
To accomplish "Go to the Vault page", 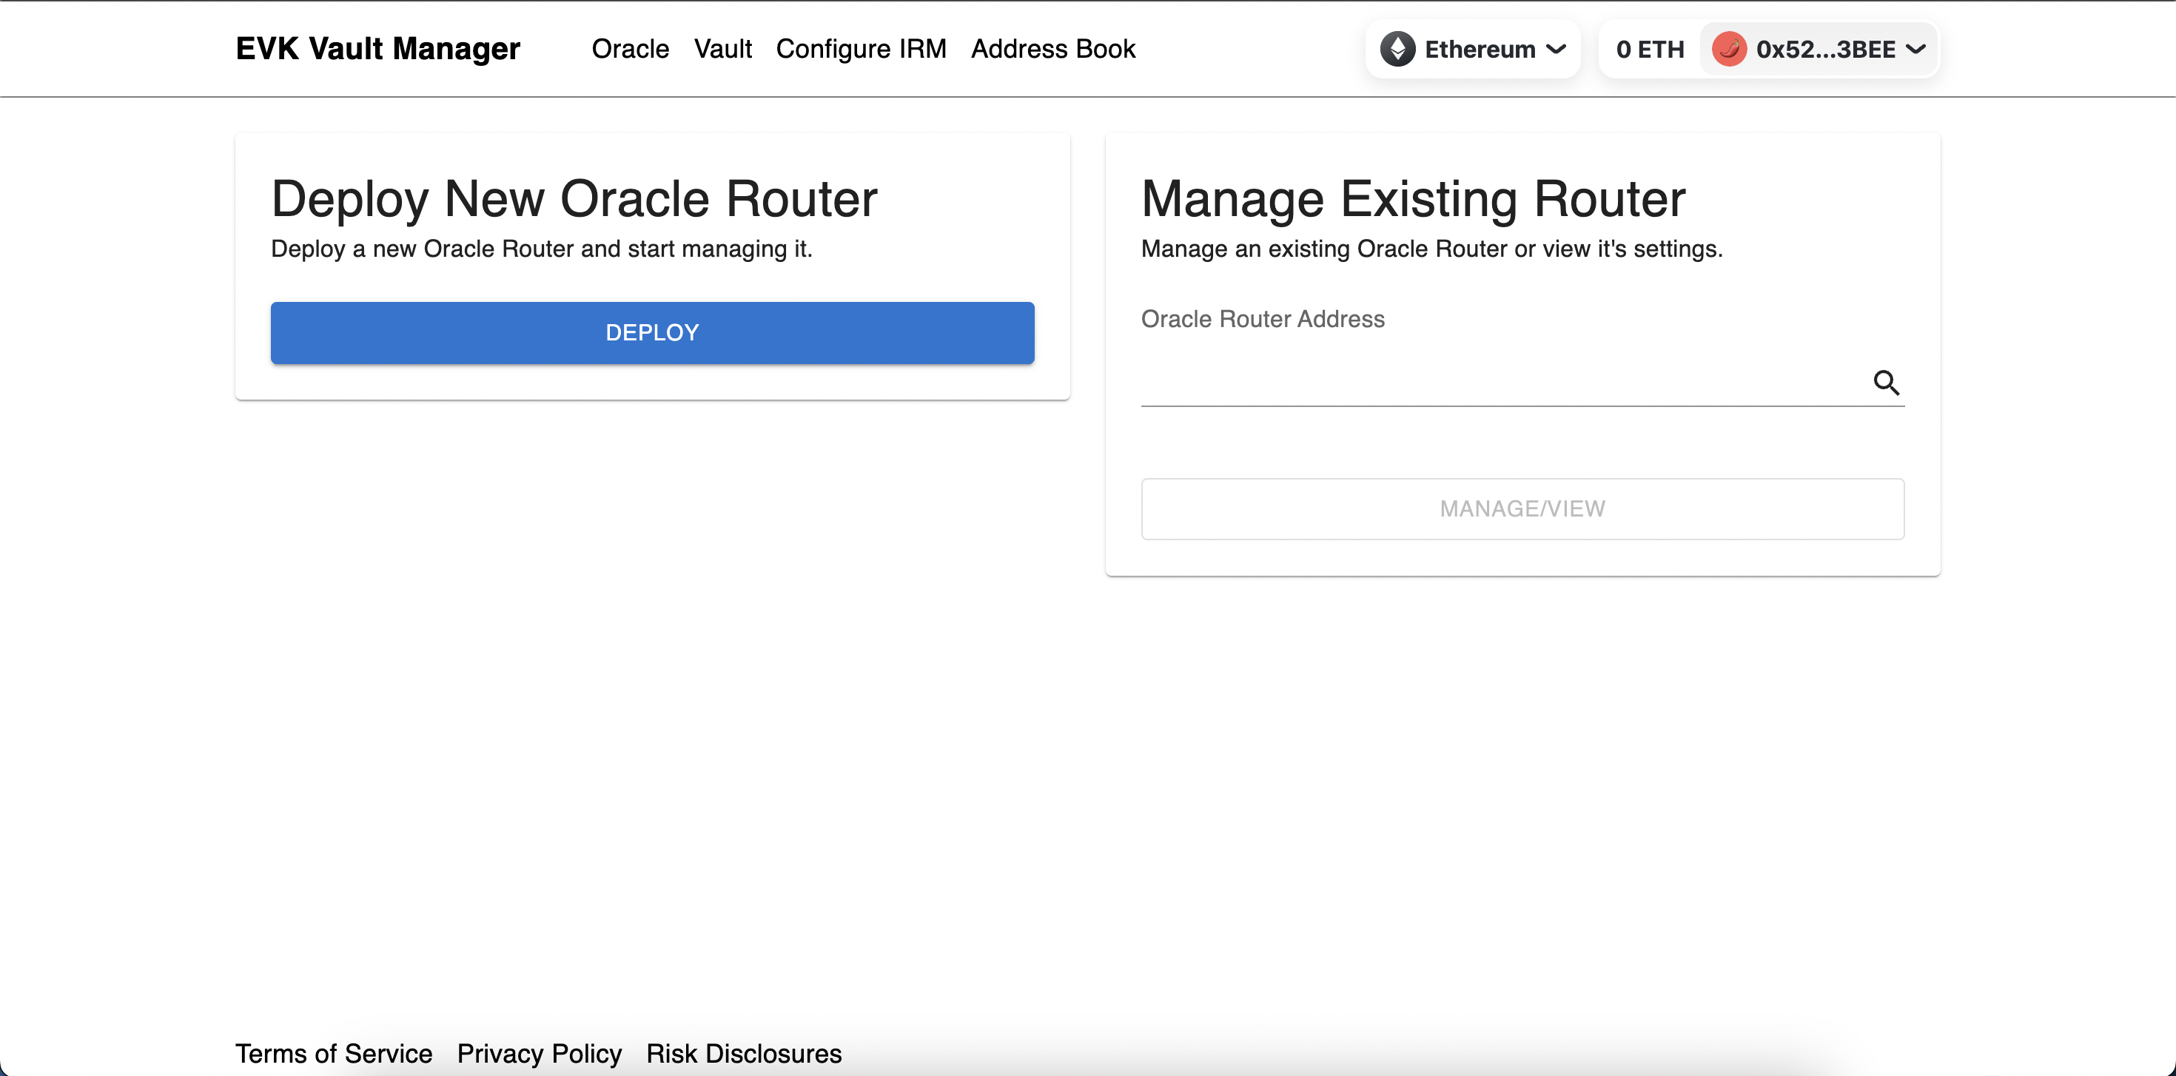I will [723, 49].
